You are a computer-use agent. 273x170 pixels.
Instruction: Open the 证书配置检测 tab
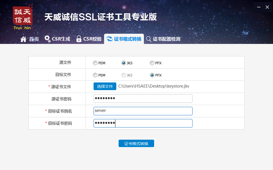point(163,39)
